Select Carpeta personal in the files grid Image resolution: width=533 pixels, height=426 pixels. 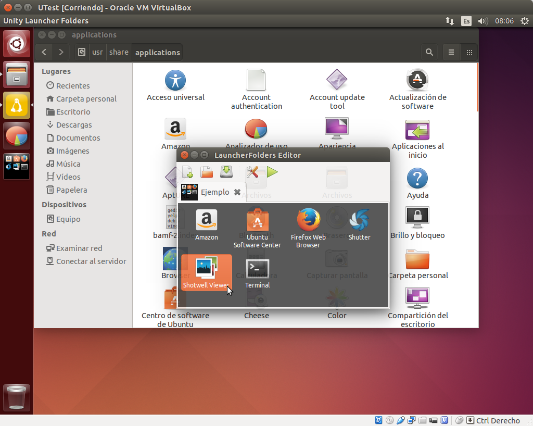click(418, 264)
